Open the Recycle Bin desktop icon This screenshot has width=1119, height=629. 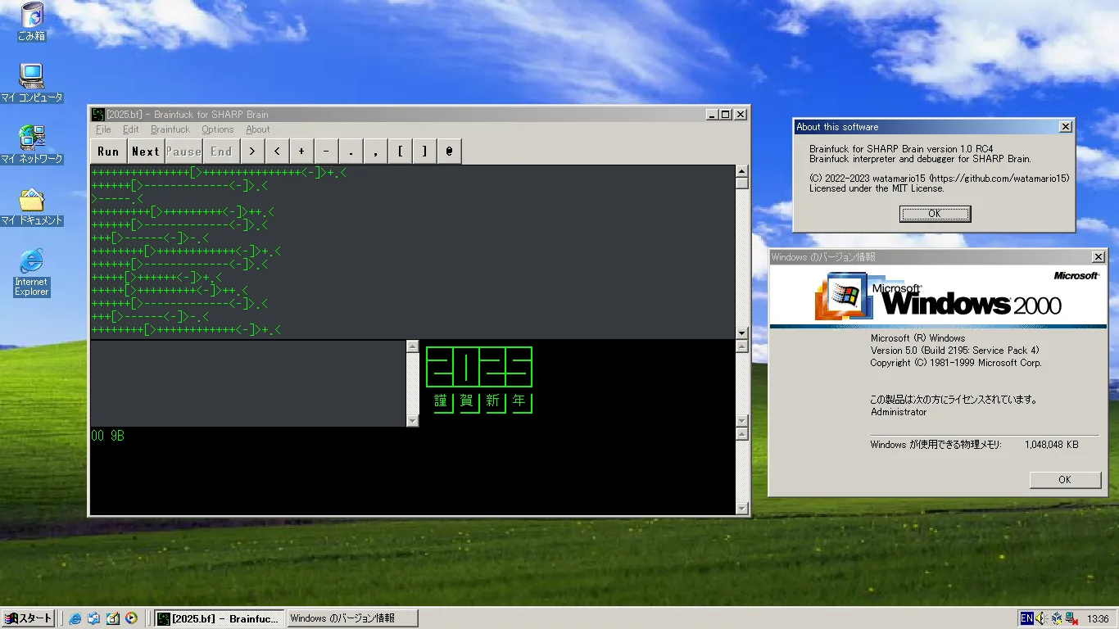pos(32,22)
